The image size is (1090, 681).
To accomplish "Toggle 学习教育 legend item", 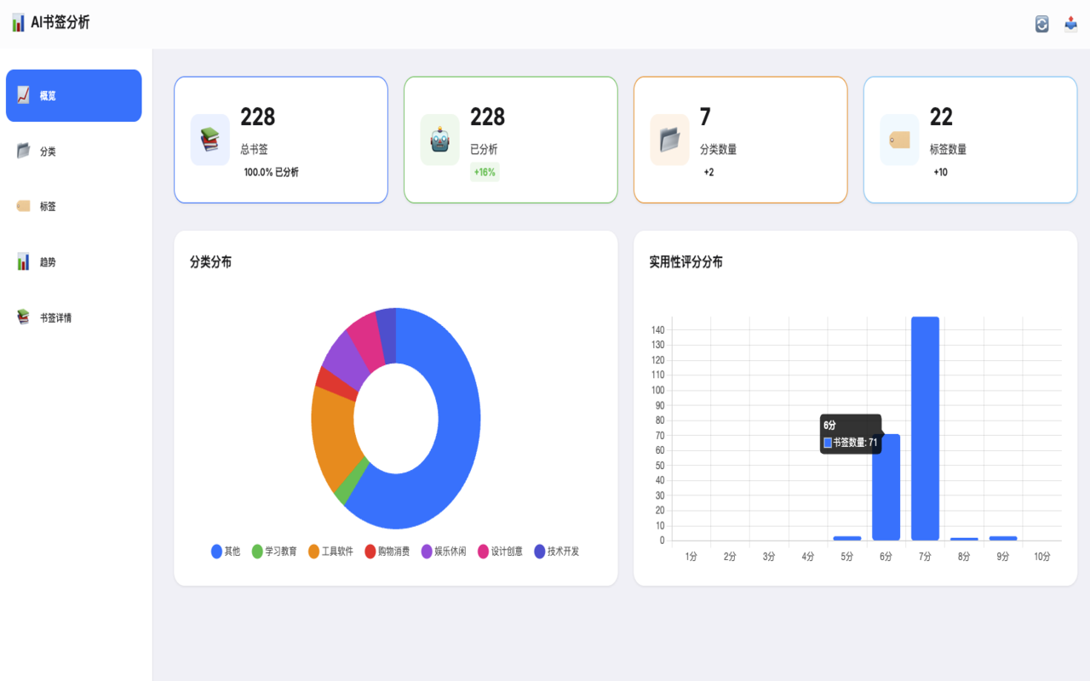I will (x=274, y=552).
